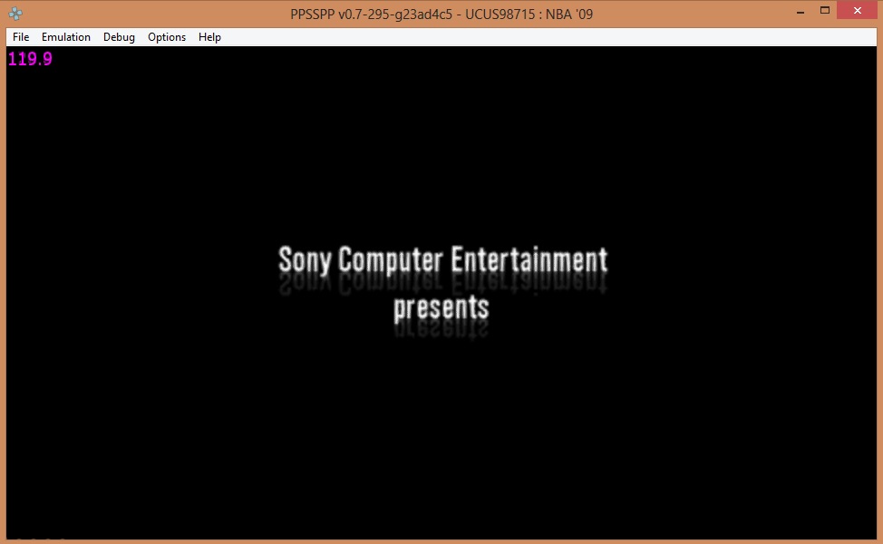Show the Help menu
883x544 pixels.
point(209,37)
